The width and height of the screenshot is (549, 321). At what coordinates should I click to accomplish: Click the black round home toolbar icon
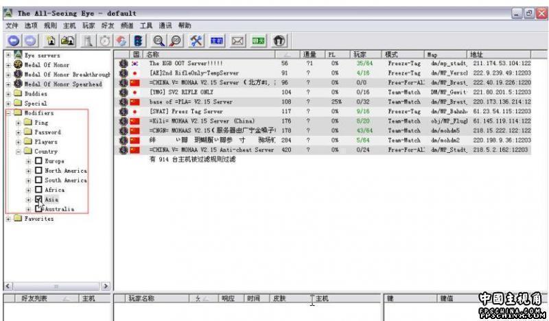click(x=279, y=41)
